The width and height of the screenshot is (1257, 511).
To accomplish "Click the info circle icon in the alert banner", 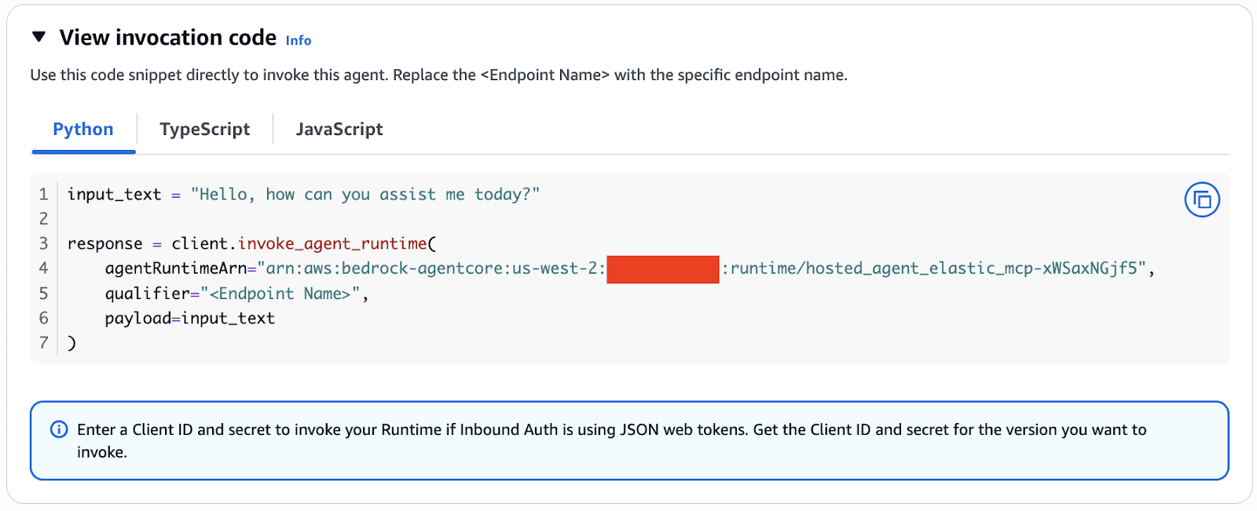I will pos(59,429).
